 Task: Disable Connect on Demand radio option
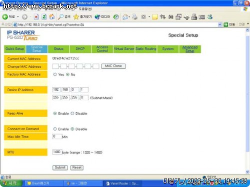coord(72,129)
